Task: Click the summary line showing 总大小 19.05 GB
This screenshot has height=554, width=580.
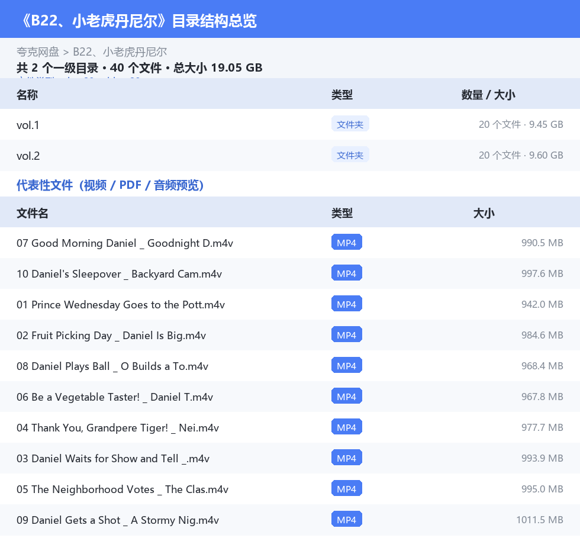Action: tap(140, 67)
